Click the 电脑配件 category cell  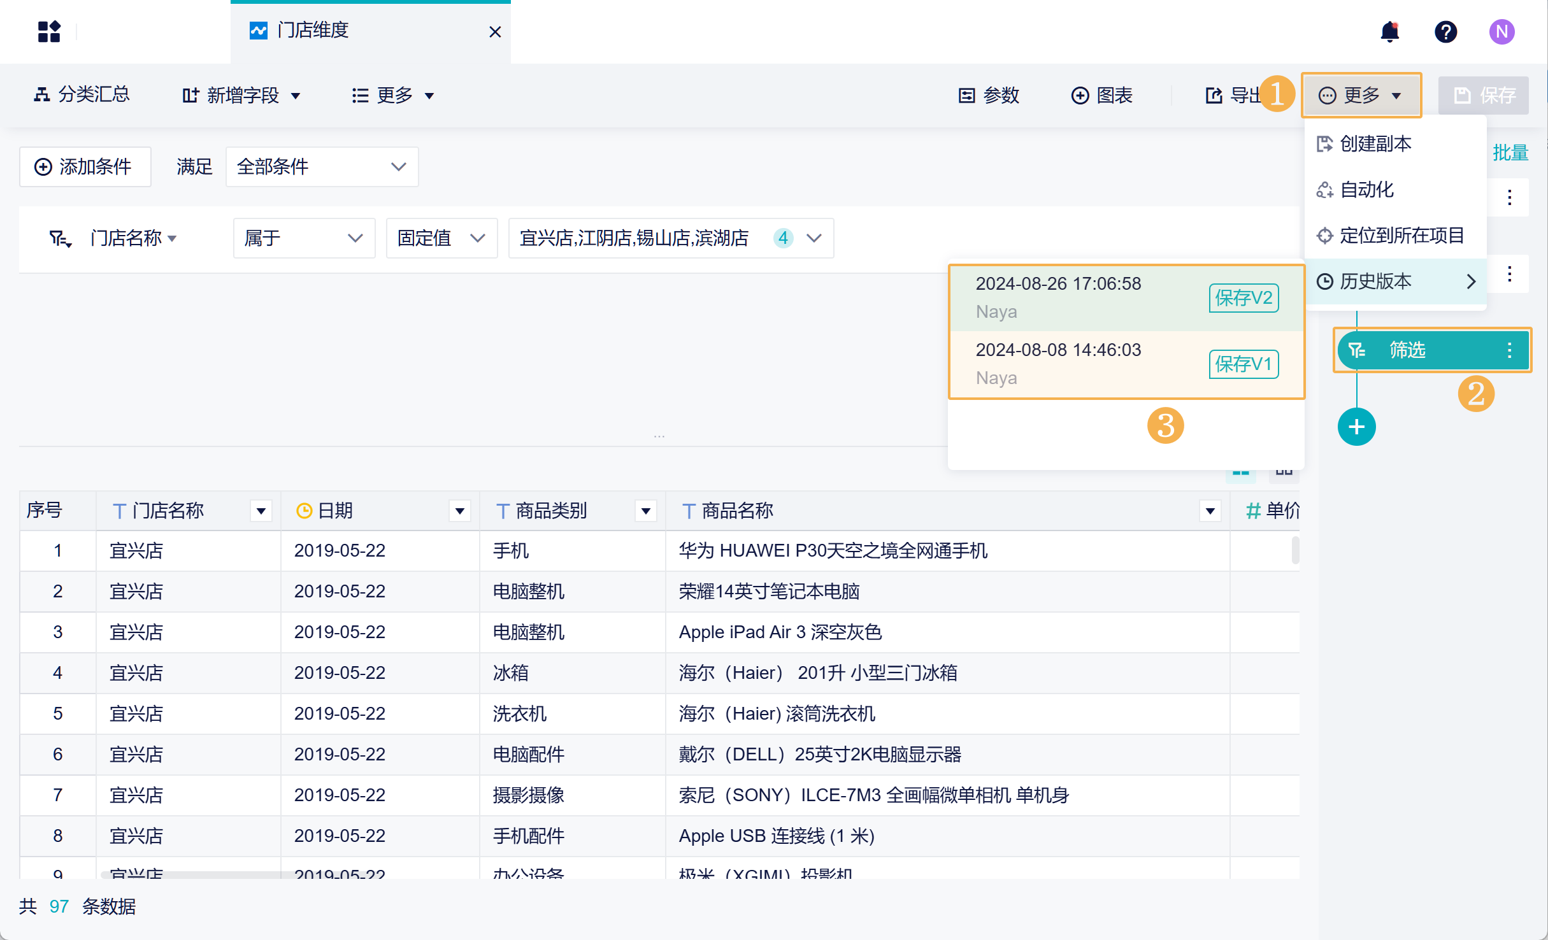(x=572, y=755)
